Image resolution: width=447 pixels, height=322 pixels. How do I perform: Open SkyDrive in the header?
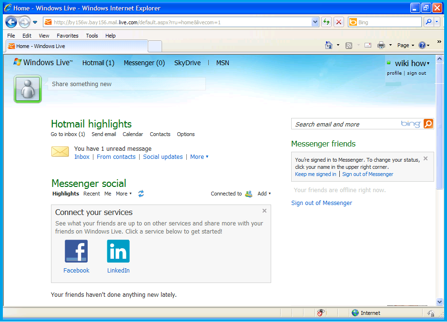pyautogui.click(x=187, y=63)
